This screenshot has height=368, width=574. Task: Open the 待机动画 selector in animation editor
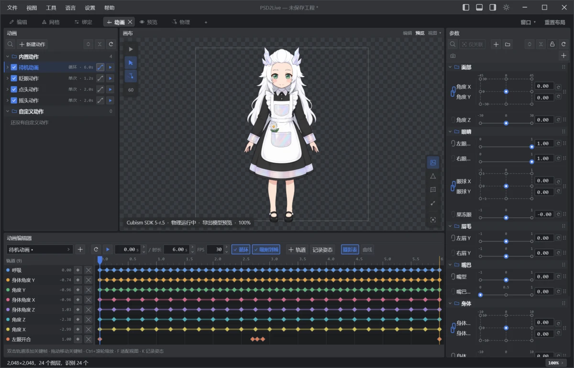click(x=40, y=249)
